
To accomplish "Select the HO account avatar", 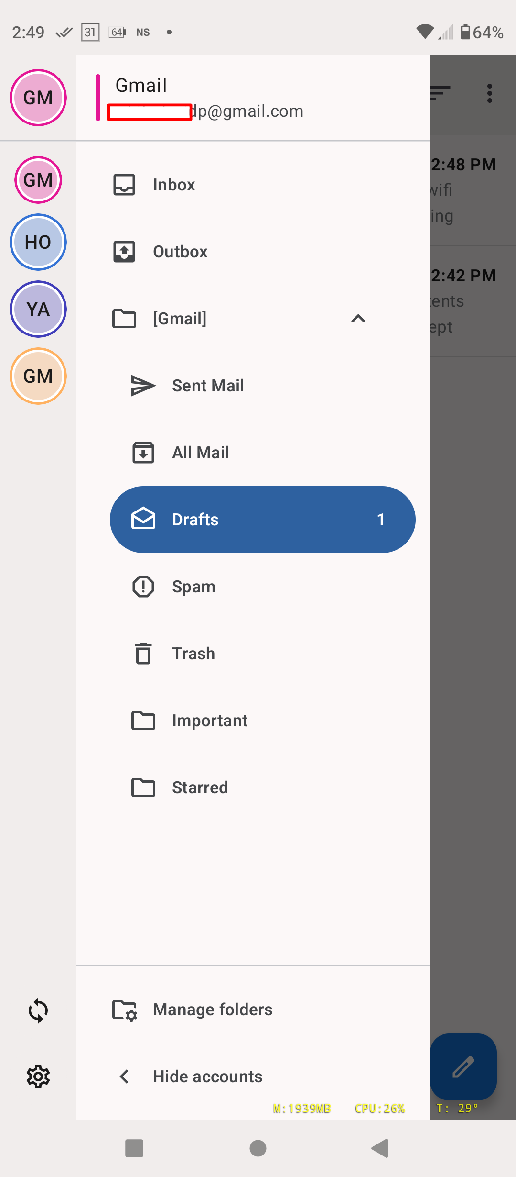I will (38, 242).
